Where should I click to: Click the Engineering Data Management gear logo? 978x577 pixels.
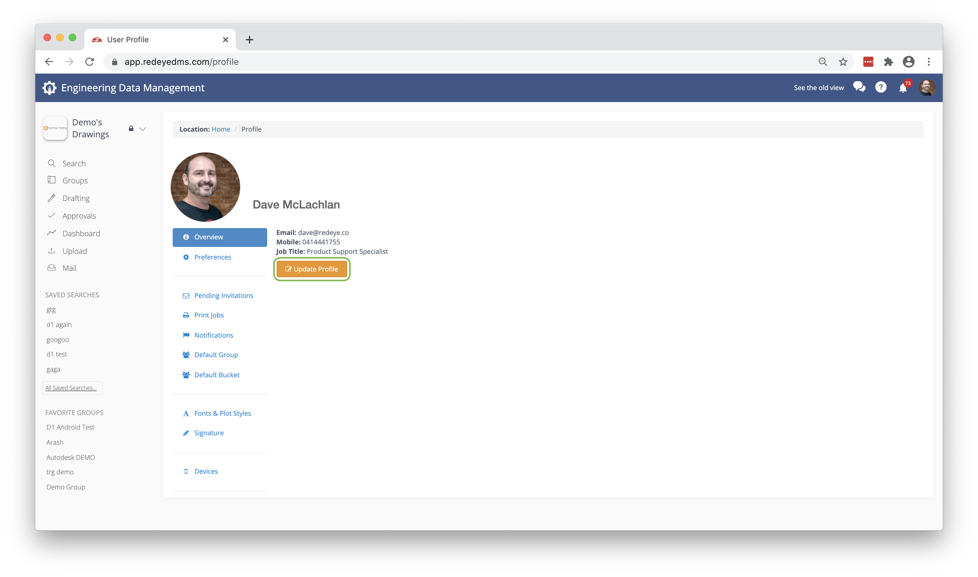tap(49, 88)
